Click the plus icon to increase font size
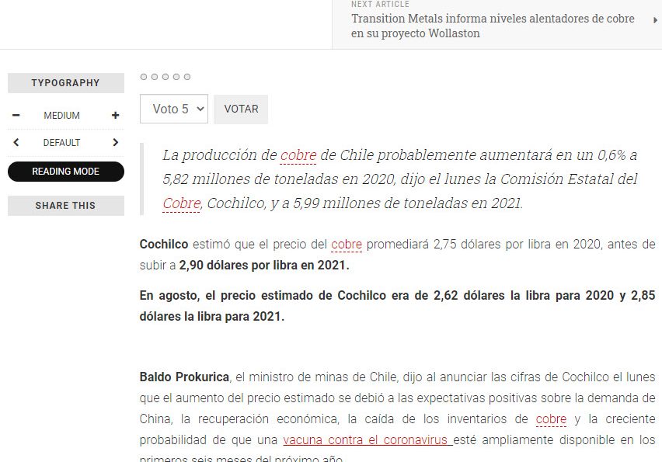Viewport: 662px width, 462px height. tap(116, 116)
